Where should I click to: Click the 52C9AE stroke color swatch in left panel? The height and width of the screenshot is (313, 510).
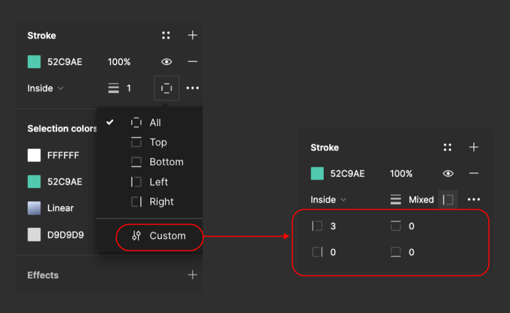[34, 61]
